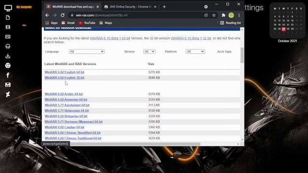Open the Chrome three-dot menu
The image size is (308, 173).
(x=239, y=15)
